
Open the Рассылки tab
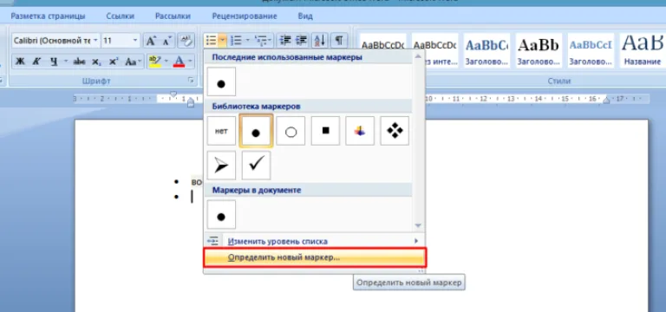173,16
